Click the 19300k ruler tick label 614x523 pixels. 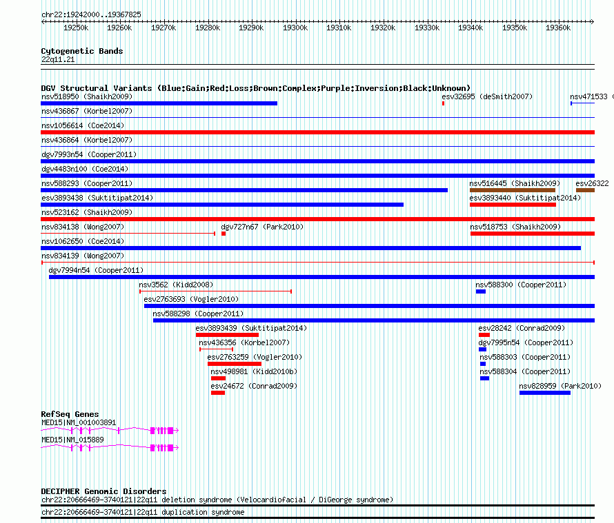[x=295, y=28]
